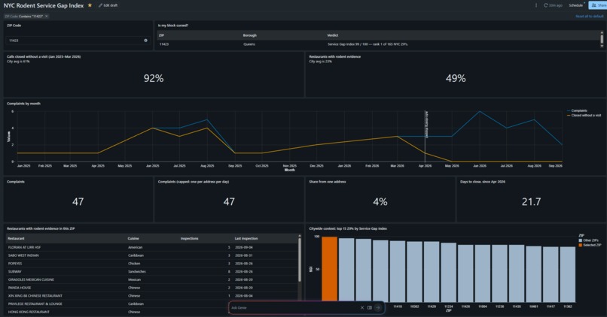Click the ZIP Code filter chip label
The height and width of the screenshot is (317, 607).
[23, 17]
